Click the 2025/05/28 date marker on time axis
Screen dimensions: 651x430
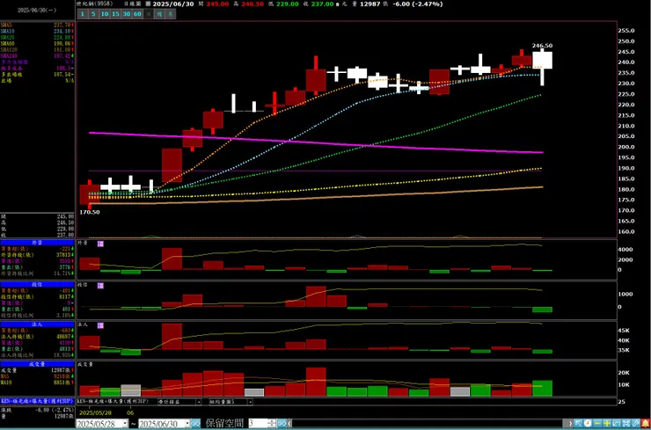[95, 413]
